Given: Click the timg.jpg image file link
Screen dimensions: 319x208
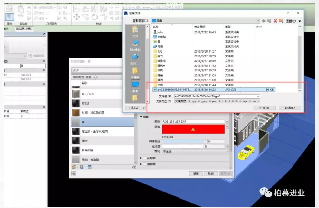Looking at the screenshot, I should (167, 137).
